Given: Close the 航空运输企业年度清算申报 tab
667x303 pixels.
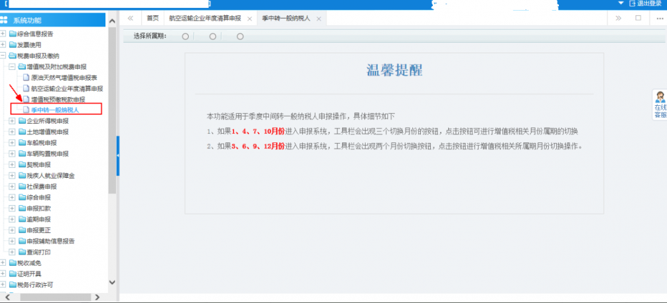Looking at the screenshot, I should pos(249,19).
